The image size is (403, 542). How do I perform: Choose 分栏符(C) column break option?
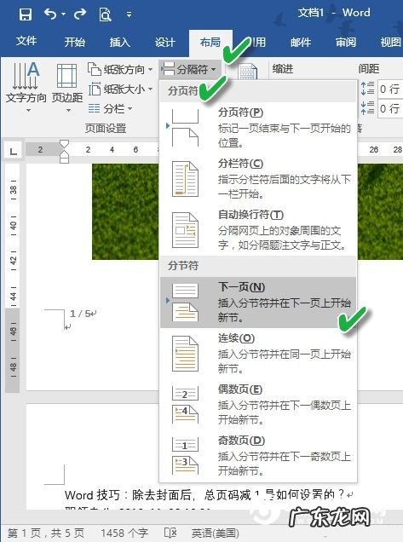[x=258, y=178]
